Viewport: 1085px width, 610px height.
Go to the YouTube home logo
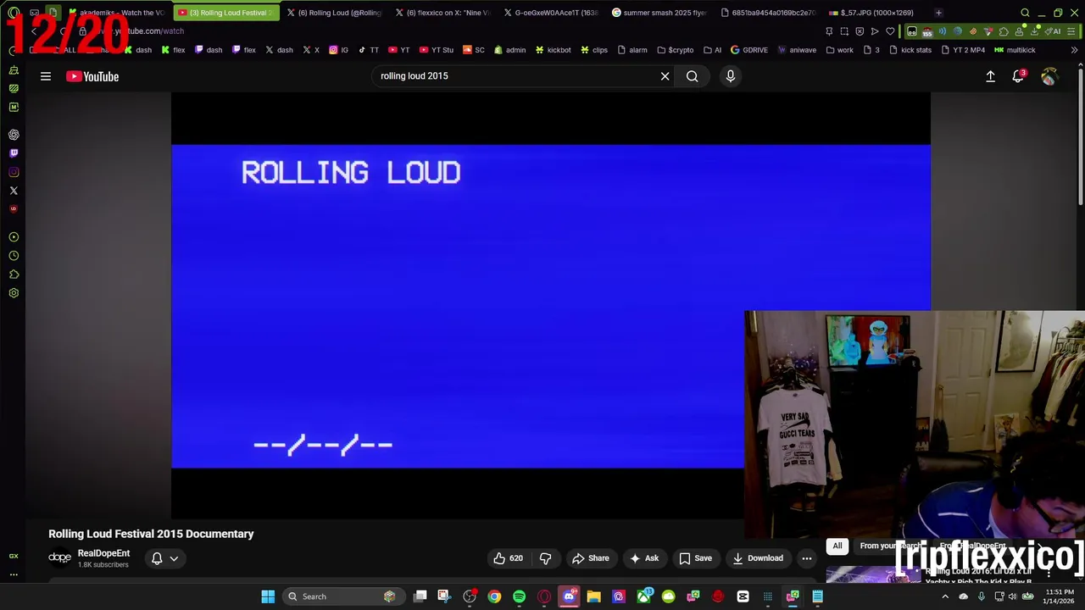[92, 76]
